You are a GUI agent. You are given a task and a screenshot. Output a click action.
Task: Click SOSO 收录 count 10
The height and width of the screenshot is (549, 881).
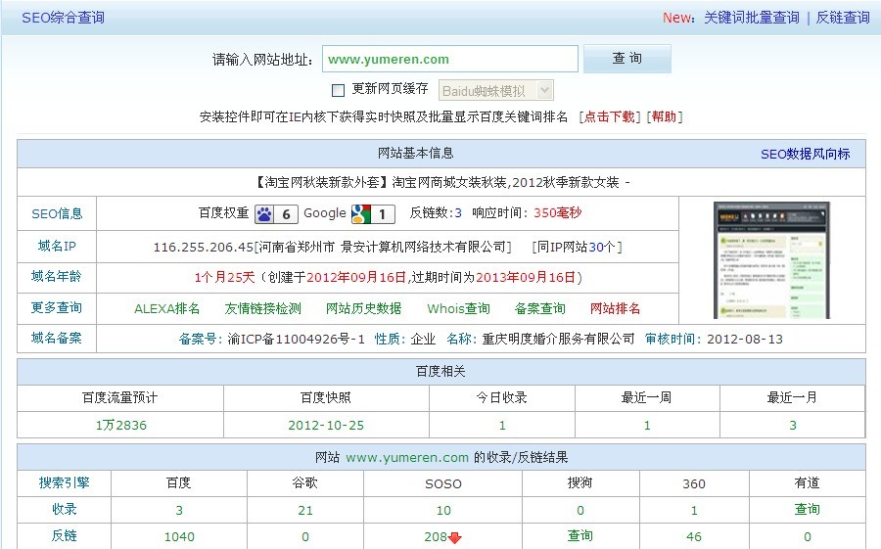(443, 510)
